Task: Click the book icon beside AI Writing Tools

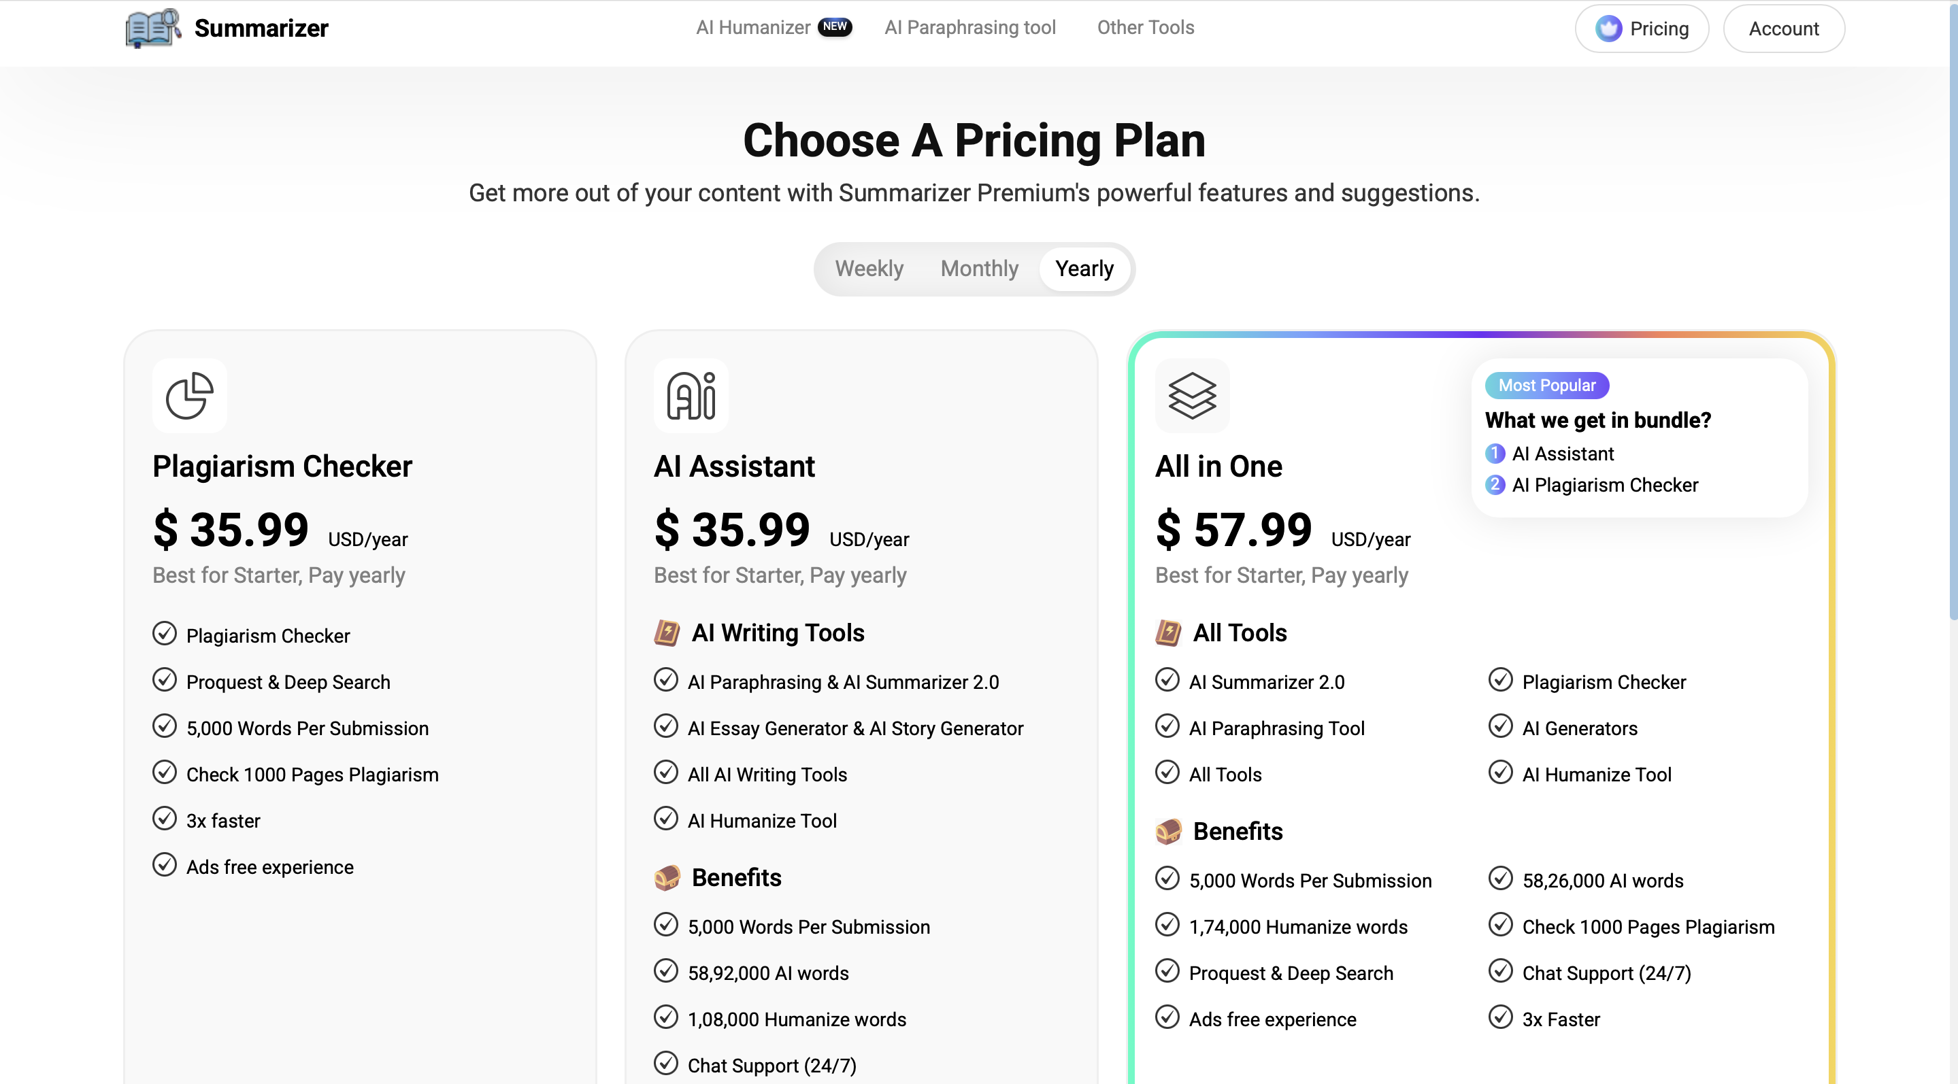Action: pos(667,632)
